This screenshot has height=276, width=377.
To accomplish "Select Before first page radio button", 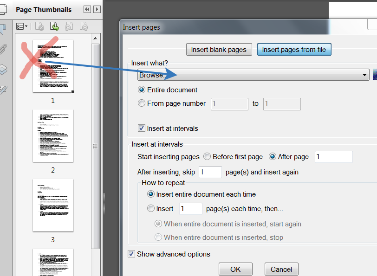I will [x=207, y=157].
